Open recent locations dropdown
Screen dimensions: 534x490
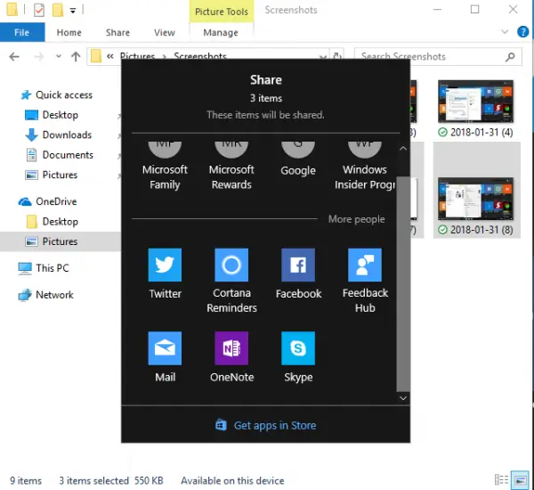pyautogui.click(x=59, y=56)
